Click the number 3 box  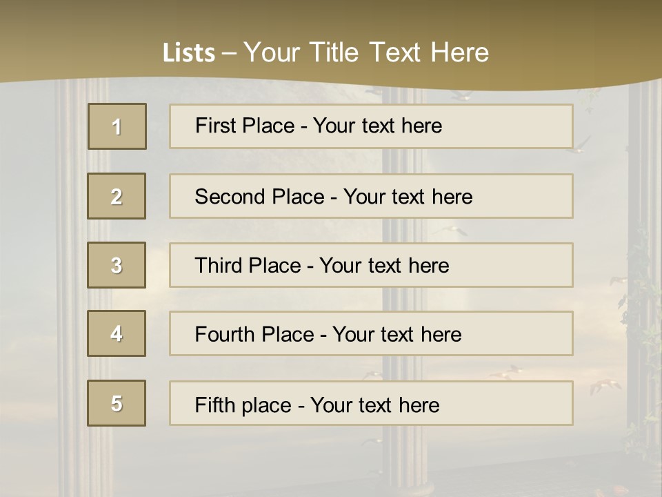pos(117,265)
